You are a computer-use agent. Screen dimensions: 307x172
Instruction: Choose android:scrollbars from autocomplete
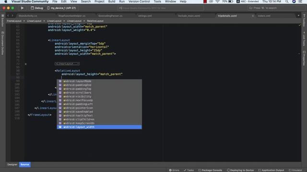point(99,93)
